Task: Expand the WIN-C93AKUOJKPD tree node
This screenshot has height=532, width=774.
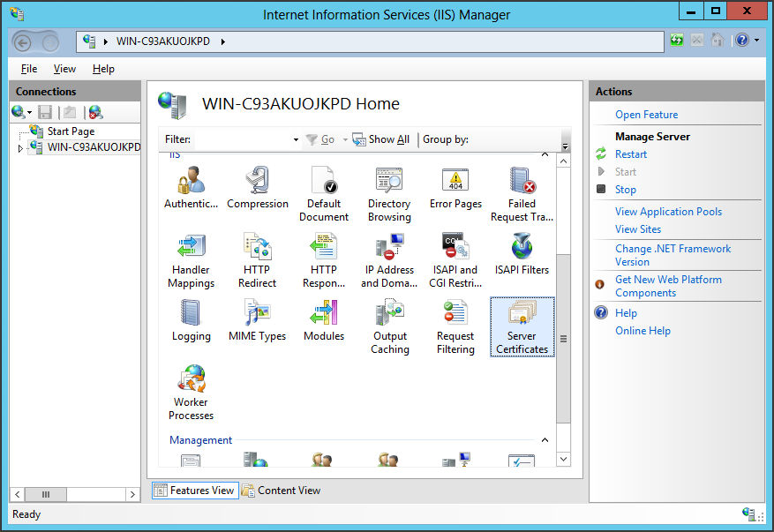Action: (19, 147)
